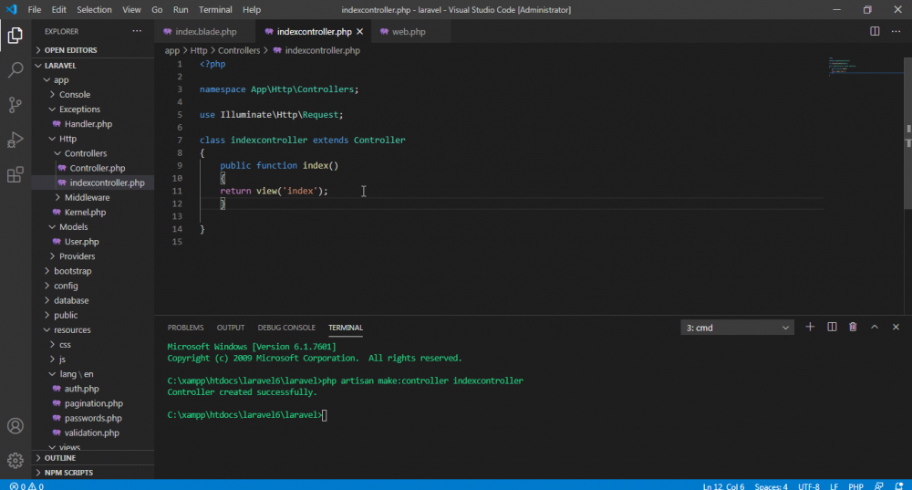Maximize the panel with up chevron
The height and width of the screenshot is (490, 912).
[x=875, y=327]
